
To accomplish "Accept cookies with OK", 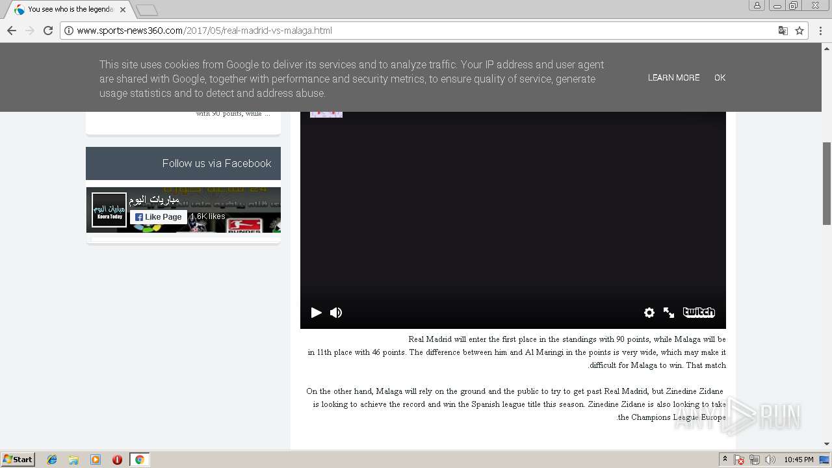I will click(x=720, y=77).
